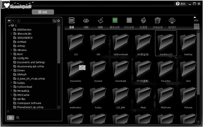Expand the KwDownload tree node
203x127 pixels.
click(11, 87)
